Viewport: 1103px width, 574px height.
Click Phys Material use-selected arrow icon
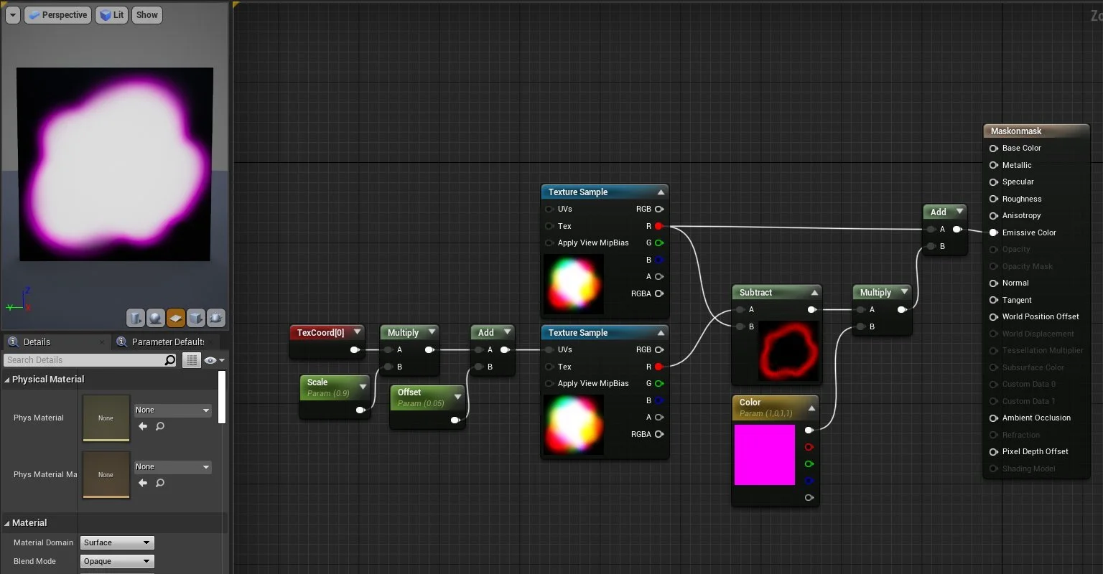pos(143,426)
